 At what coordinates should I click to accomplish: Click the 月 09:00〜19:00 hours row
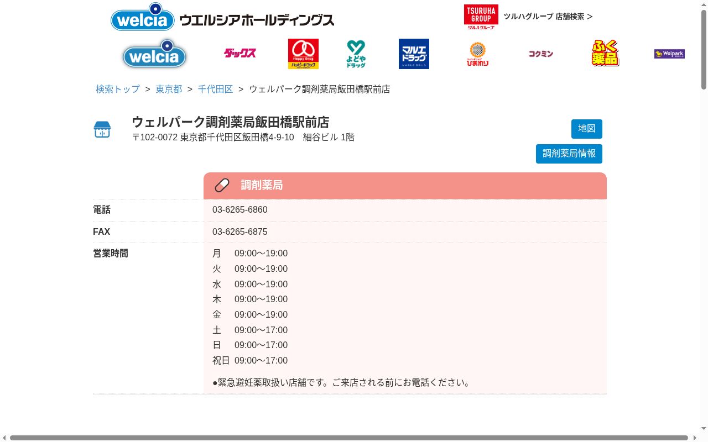[x=250, y=254]
